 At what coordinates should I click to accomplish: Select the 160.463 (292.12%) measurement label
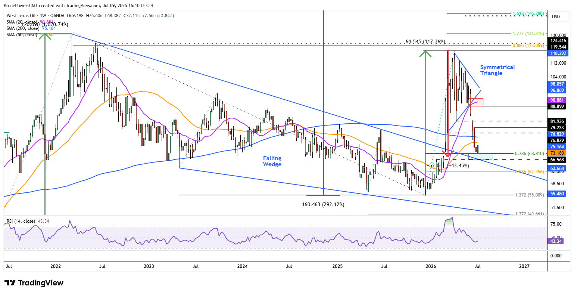point(323,205)
